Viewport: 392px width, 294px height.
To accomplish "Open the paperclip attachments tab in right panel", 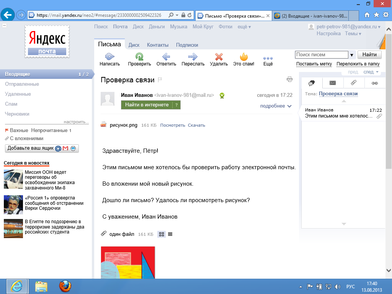I will [x=354, y=83].
